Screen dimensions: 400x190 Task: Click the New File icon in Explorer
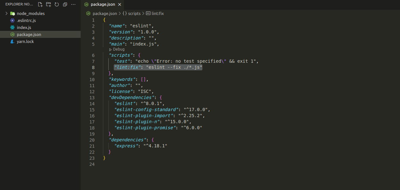point(40,4)
